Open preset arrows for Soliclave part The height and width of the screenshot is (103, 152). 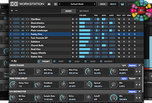[28, 42]
